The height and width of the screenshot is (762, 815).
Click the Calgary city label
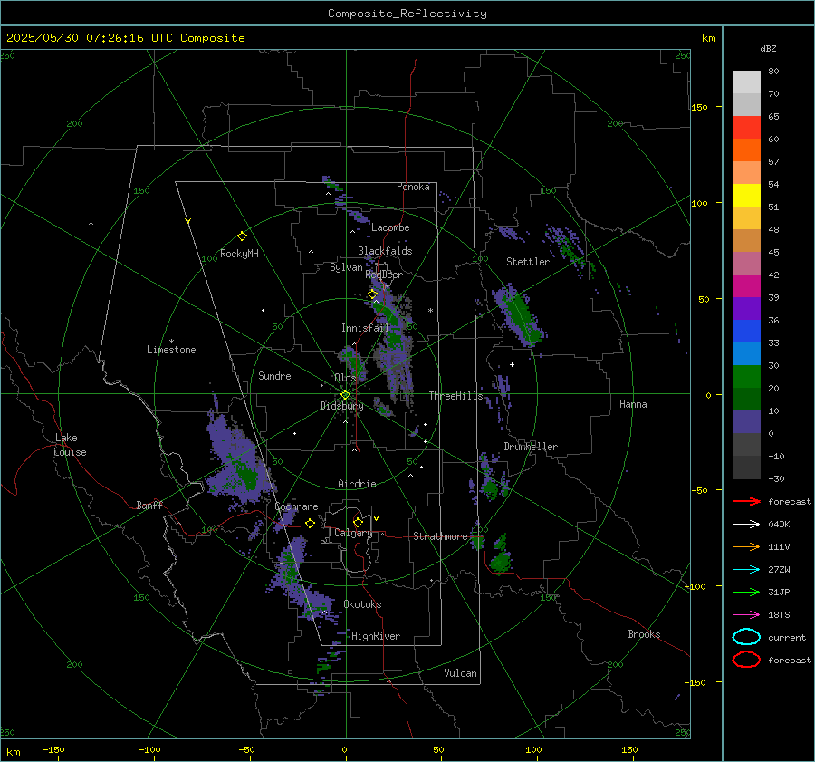click(x=353, y=533)
